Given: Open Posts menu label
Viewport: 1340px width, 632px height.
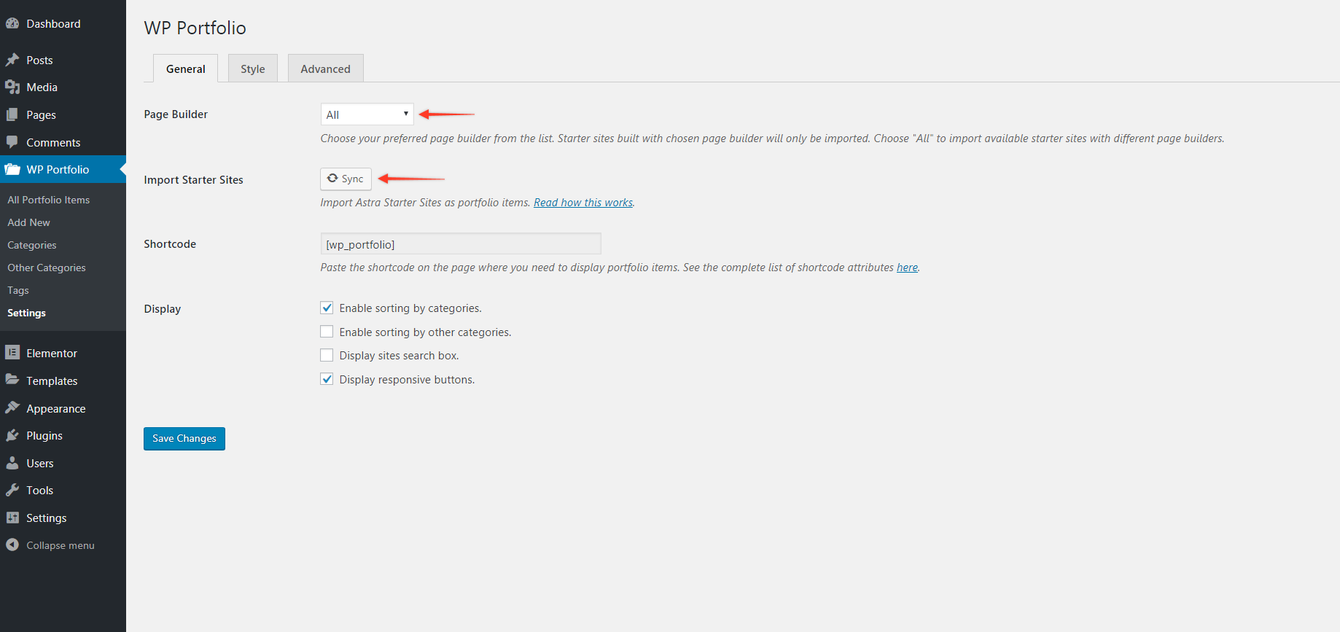Looking at the screenshot, I should 40,61.
